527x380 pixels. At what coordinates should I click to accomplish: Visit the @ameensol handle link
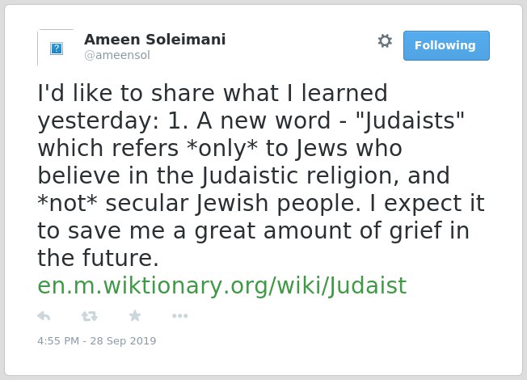coord(117,55)
